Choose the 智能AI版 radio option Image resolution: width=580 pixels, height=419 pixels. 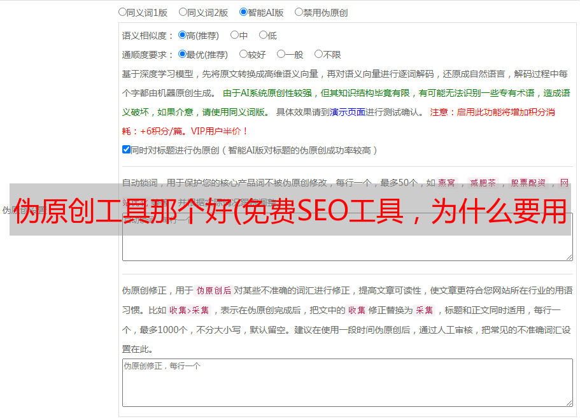coord(243,12)
